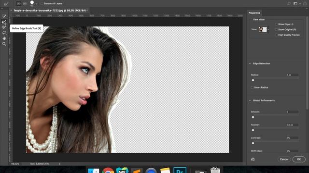The height and width of the screenshot is (173, 309).
Task: Click the share export icon
Action: click(305, 3)
